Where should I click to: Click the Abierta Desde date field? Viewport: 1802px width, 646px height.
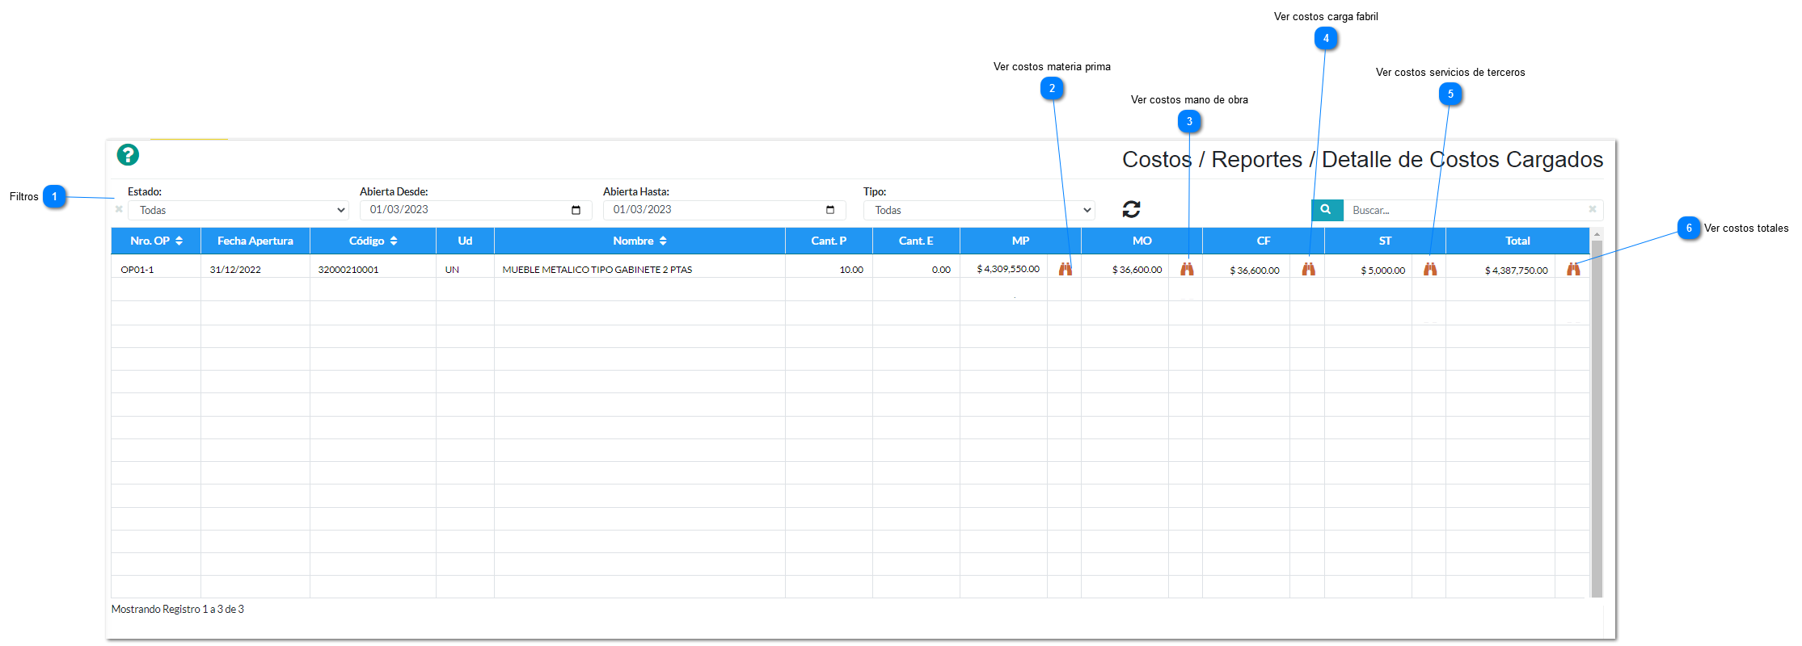(x=476, y=210)
